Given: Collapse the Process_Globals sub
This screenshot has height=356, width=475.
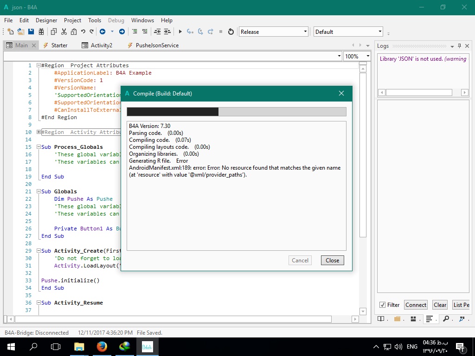Looking at the screenshot, I should [x=39, y=147].
